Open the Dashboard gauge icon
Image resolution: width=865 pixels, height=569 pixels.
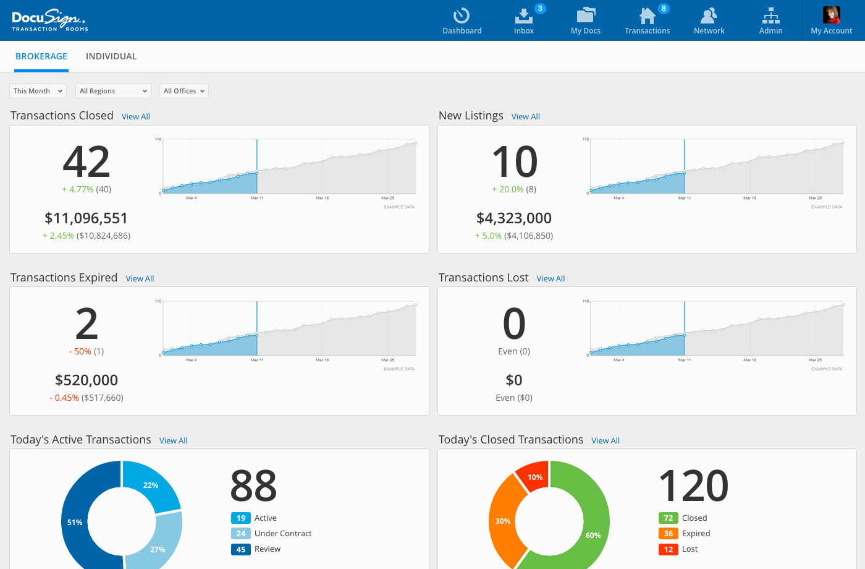[462, 15]
